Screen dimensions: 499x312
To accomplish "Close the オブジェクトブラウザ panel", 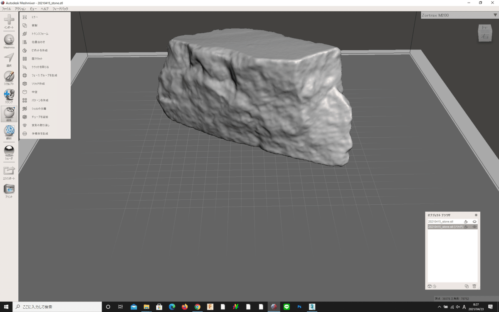I will click(476, 215).
